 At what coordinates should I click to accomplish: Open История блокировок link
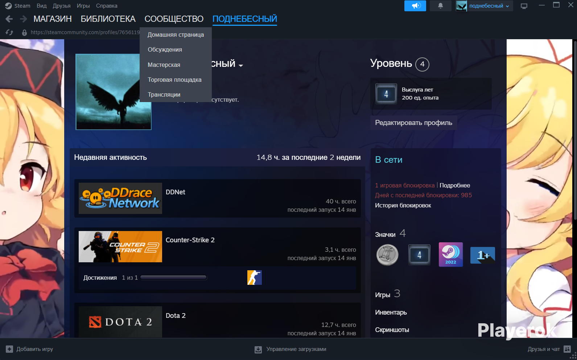[x=403, y=206]
